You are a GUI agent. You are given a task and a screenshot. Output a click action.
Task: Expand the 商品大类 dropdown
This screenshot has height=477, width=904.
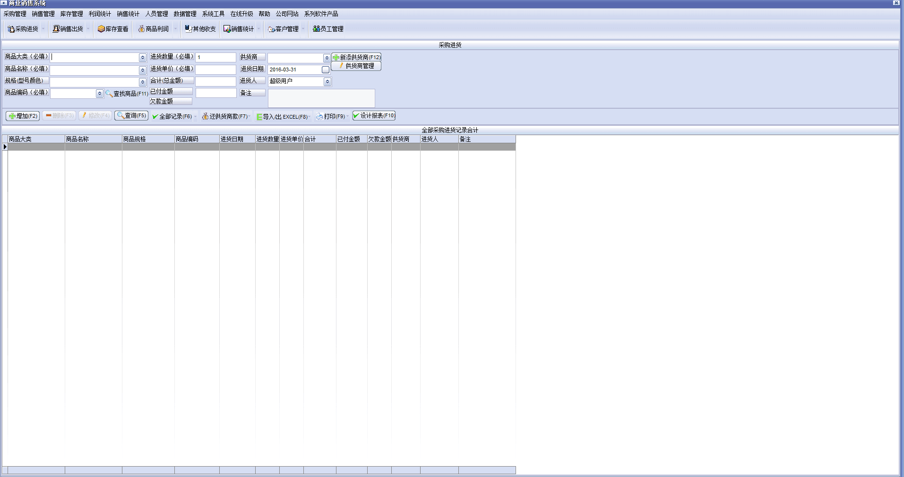[142, 58]
